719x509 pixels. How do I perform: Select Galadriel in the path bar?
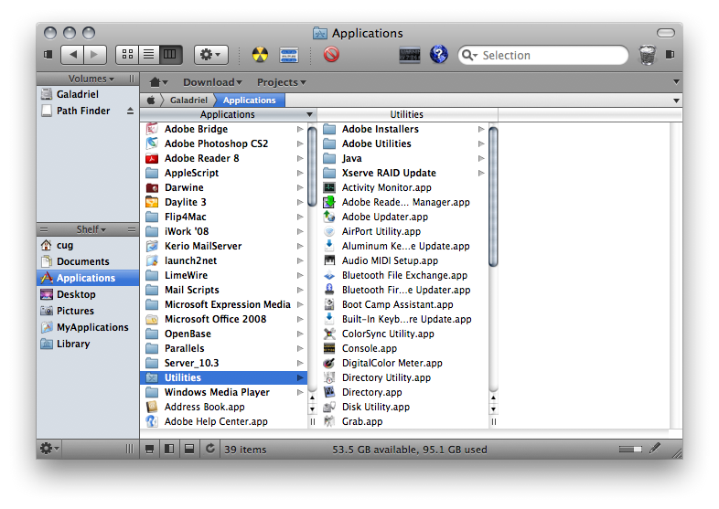[x=189, y=100]
